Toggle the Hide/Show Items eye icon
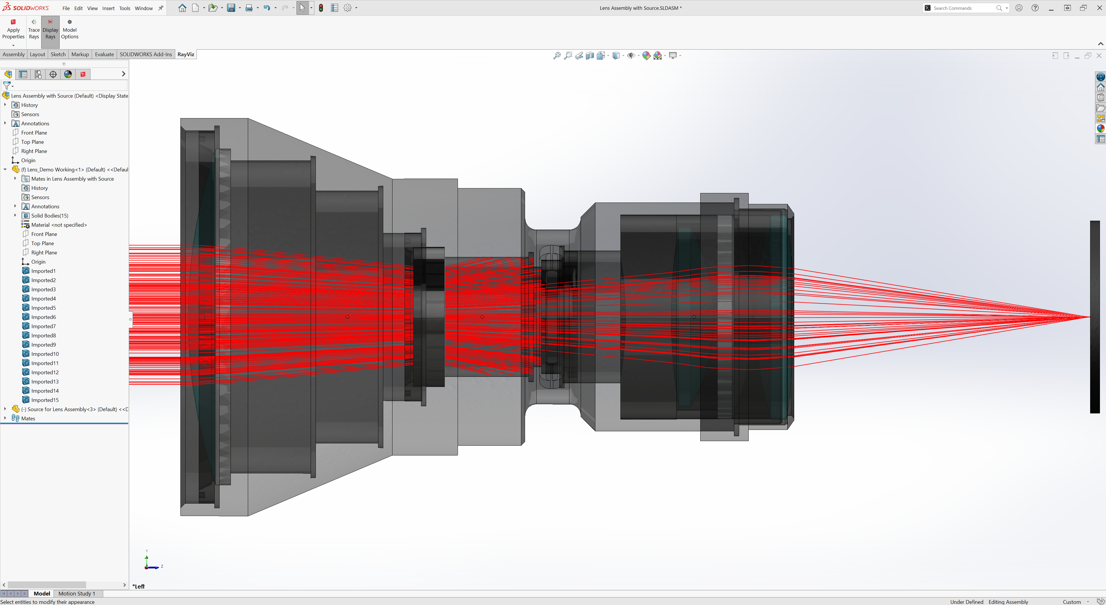The image size is (1106, 605). click(x=632, y=55)
